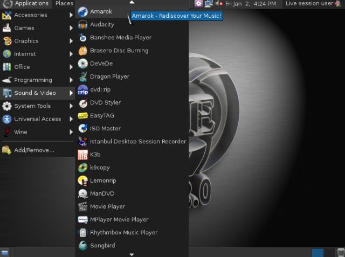Image resolution: width=345 pixels, height=257 pixels.
Task: Click the network monitors tray icon
Action: (209, 4)
